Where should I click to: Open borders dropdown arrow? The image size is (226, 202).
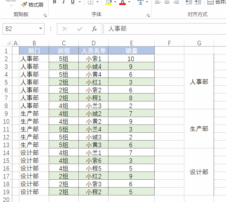pos(97,2)
